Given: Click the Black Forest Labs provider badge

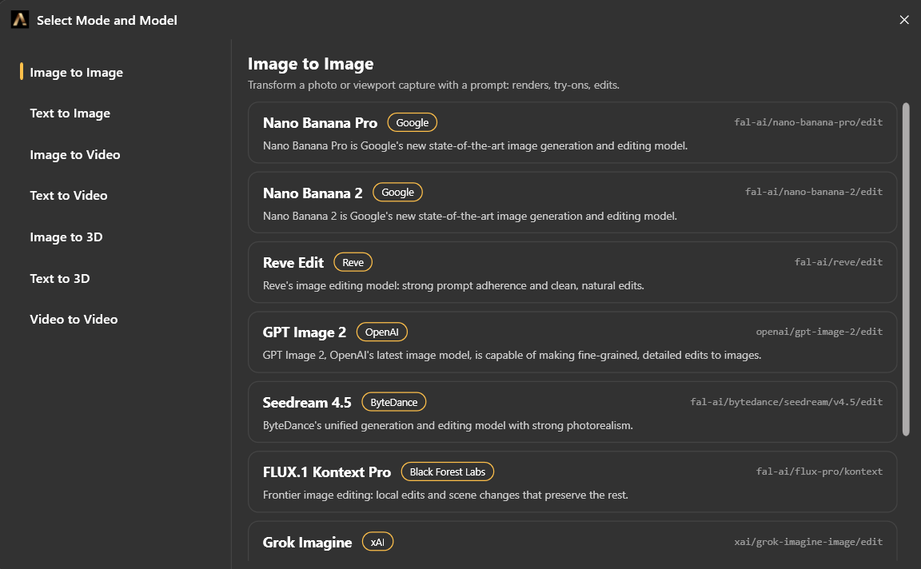Looking at the screenshot, I should coord(448,472).
